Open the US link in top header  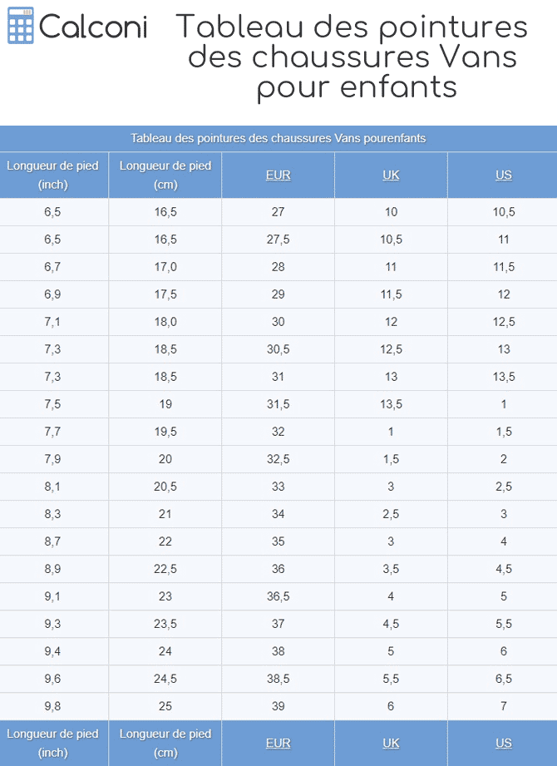coord(503,175)
